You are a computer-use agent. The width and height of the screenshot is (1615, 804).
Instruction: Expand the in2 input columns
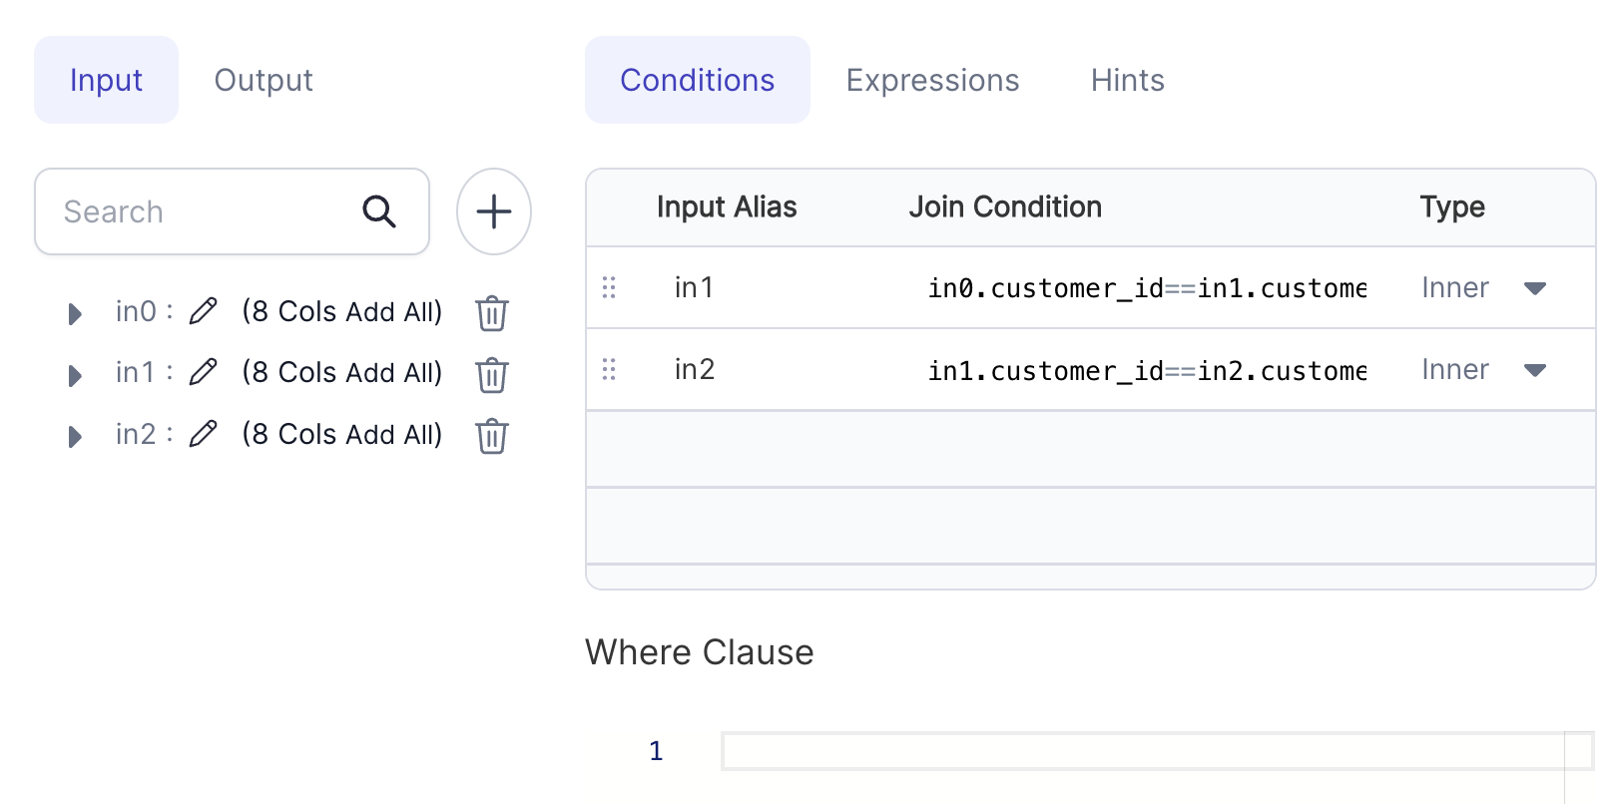(75, 437)
